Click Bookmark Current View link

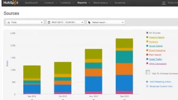click(x=161, y=86)
